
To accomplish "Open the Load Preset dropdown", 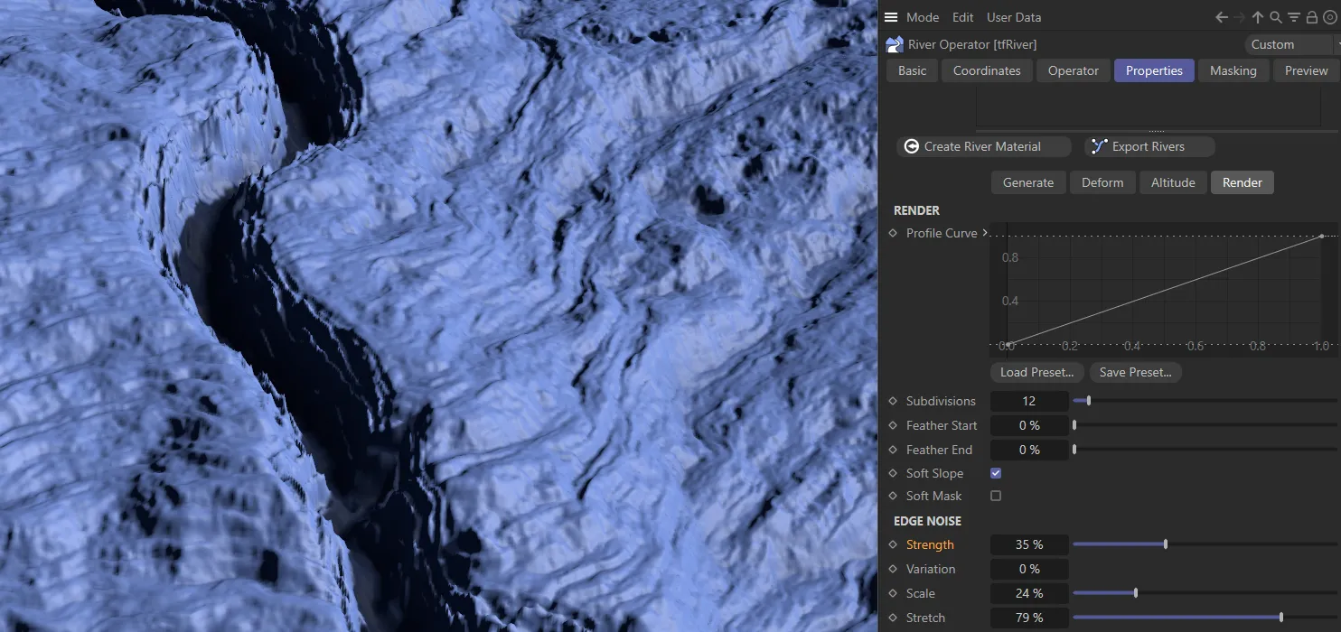I will pos(1036,372).
